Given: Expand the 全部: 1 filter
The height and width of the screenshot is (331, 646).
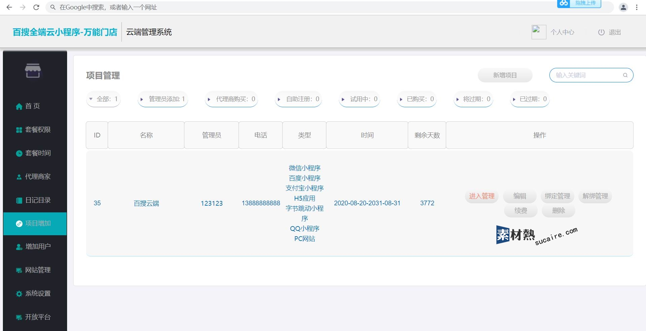Looking at the screenshot, I should (x=103, y=99).
